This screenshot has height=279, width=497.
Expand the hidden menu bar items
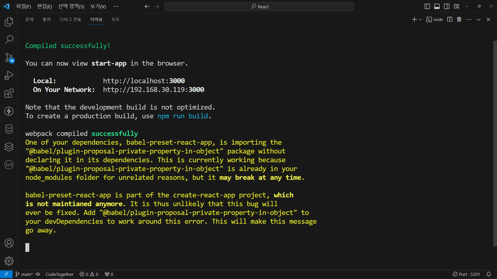pyautogui.click(x=116, y=6)
